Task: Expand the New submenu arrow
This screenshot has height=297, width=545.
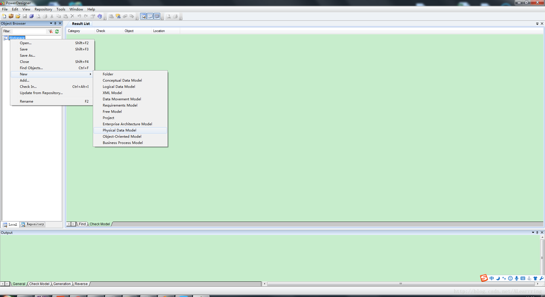Action: [90, 74]
